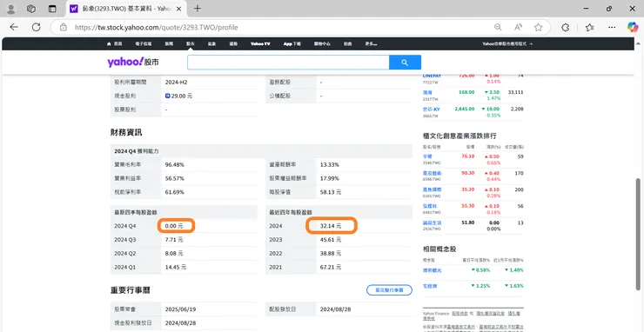
Task: Click the blue search magnifier button
Action: tap(405, 63)
